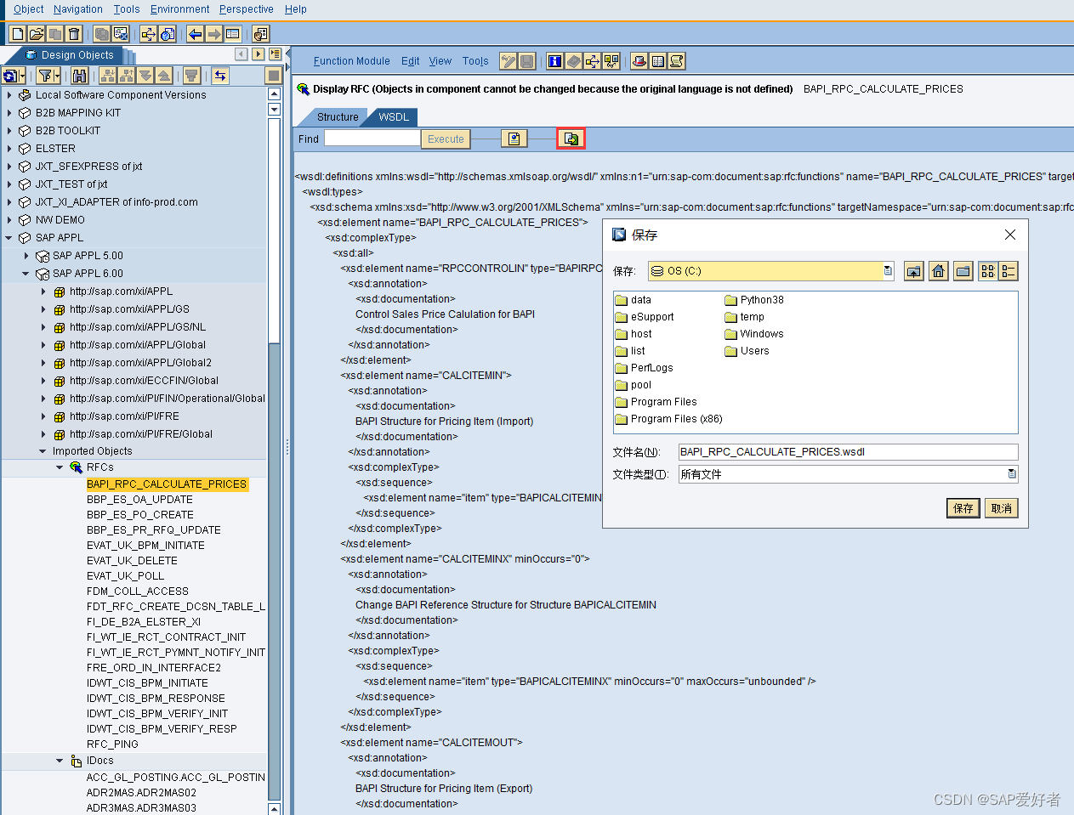Click the home folder icon in the save dialog
This screenshot has width=1074, height=815.
[x=938, y=270]
